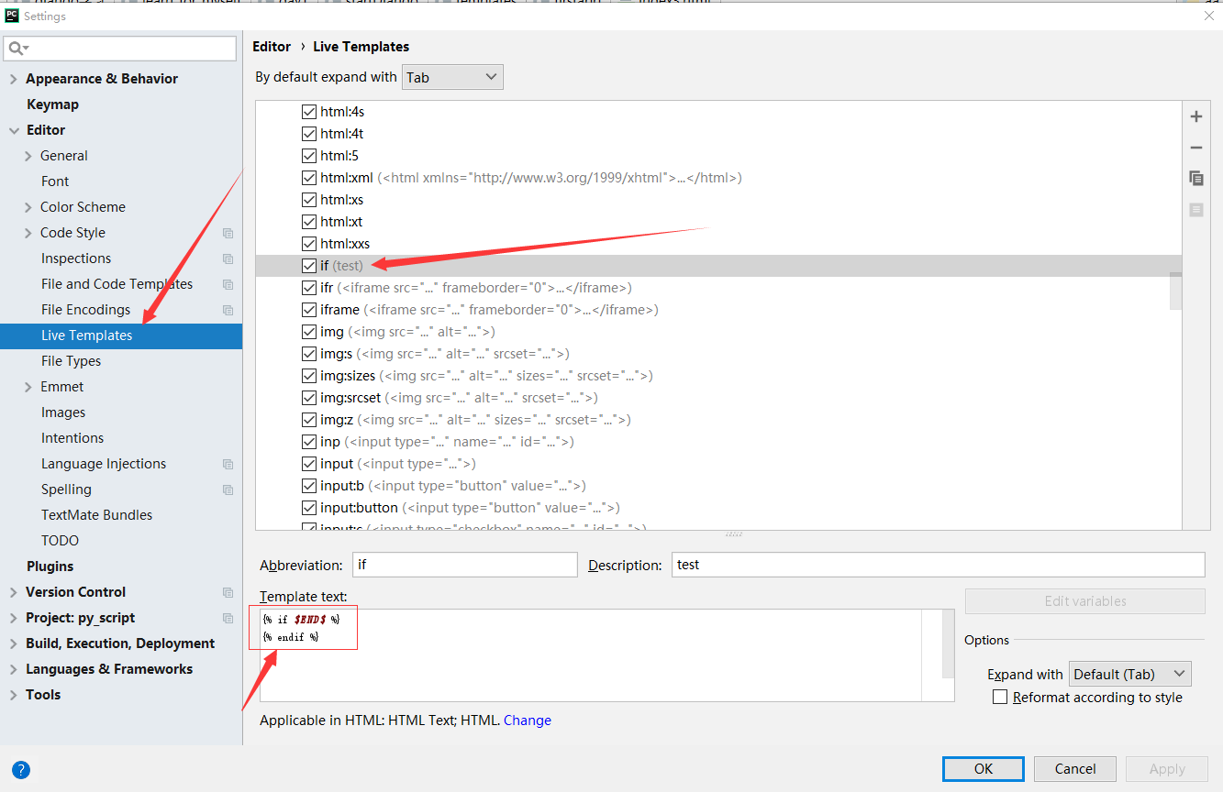
Task: Expand the Version Control section arrow
Action: (13, 592)
